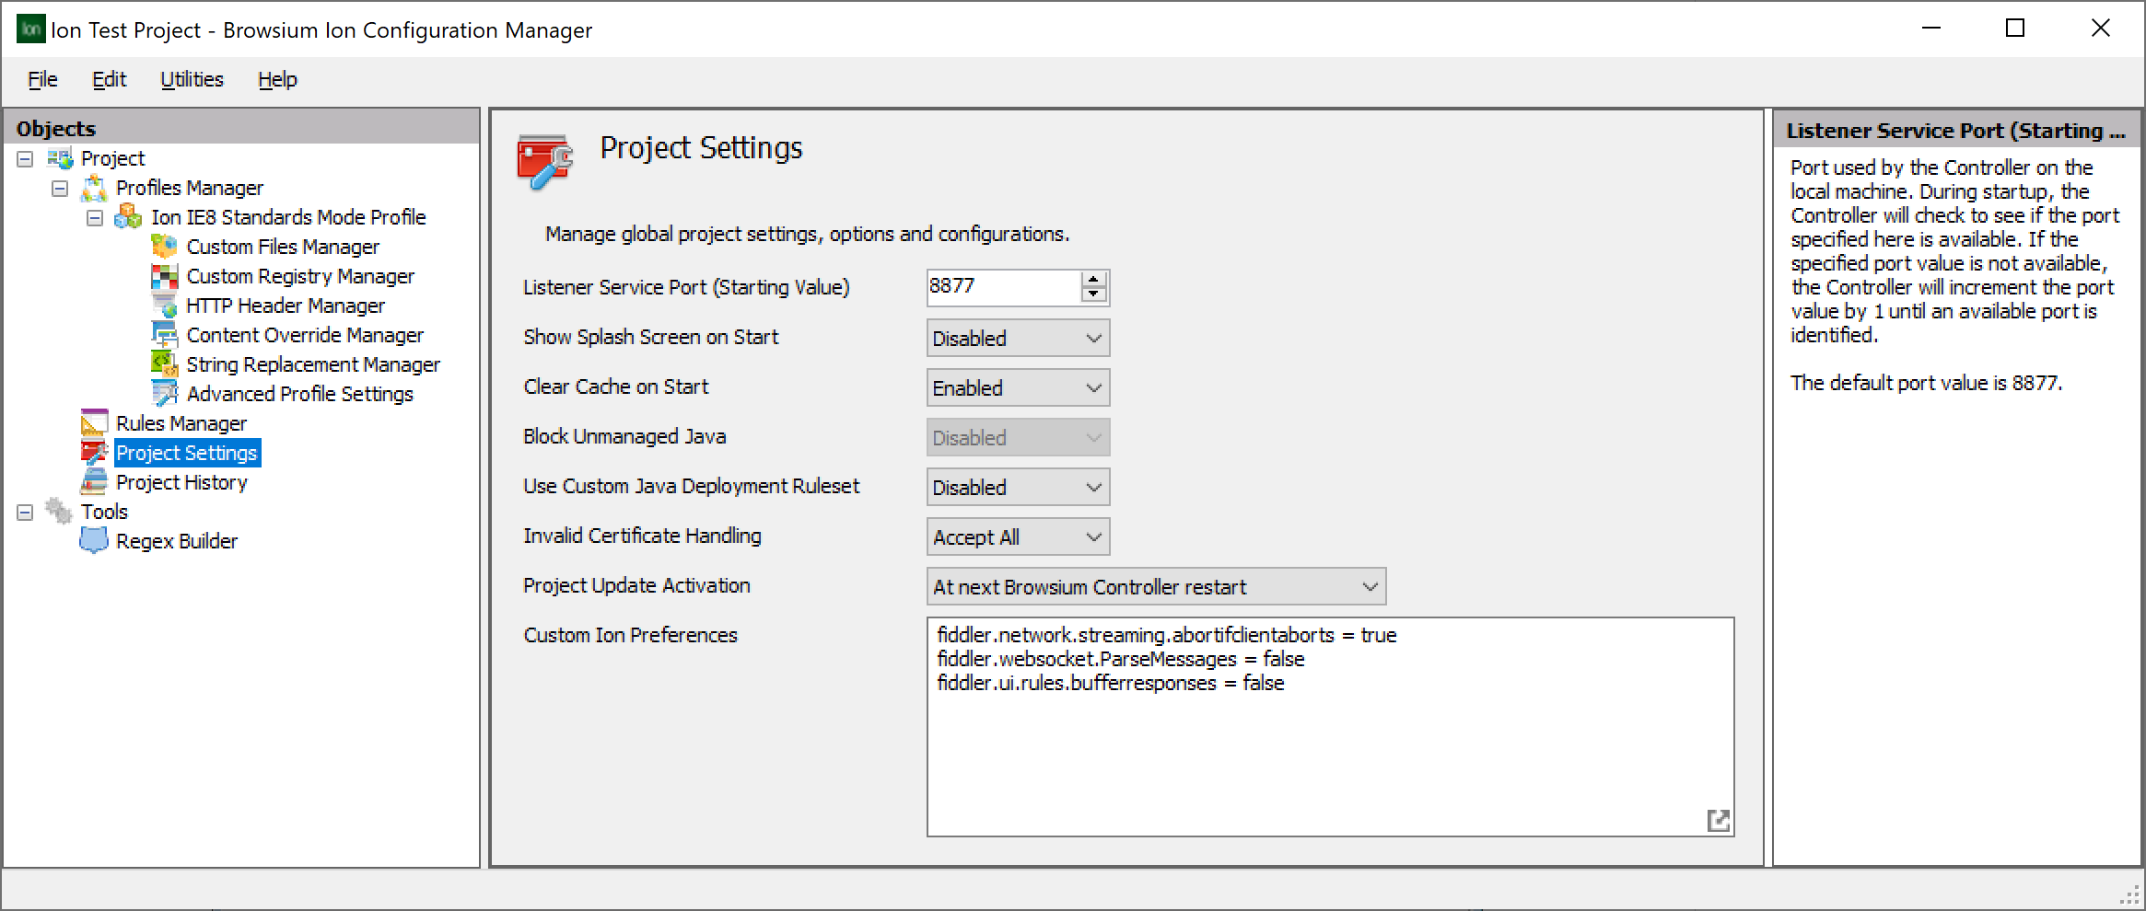Viewport: 2146px width, 911px height.
Task: Select the Custom Registry Manager
Action: tap(300, 275)
